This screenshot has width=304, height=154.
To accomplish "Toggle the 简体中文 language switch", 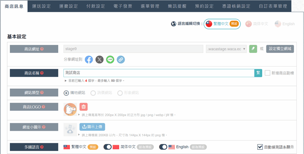I will (108, 147).
